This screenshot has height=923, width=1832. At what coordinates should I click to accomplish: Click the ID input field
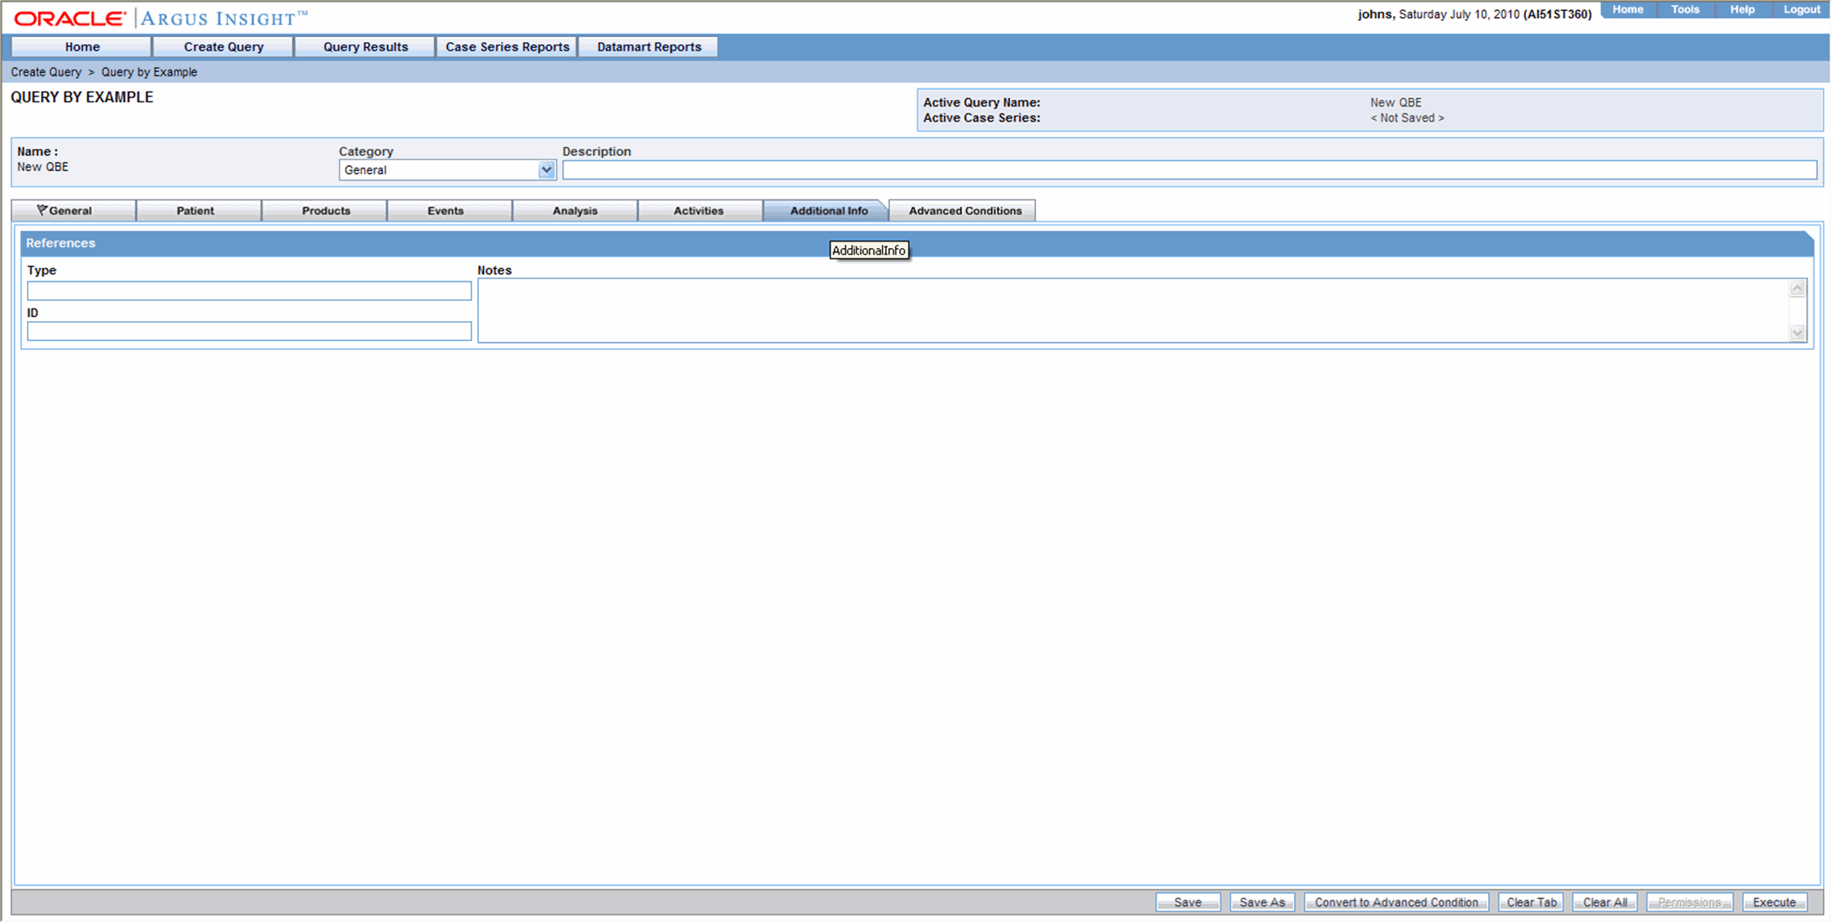[x=248, y=329]
